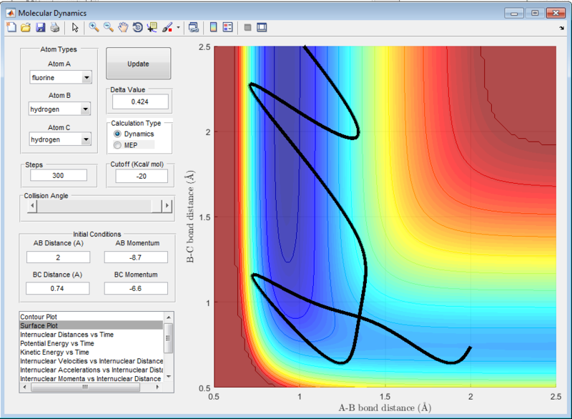Activate the Pan hand tool

[122, 27]
